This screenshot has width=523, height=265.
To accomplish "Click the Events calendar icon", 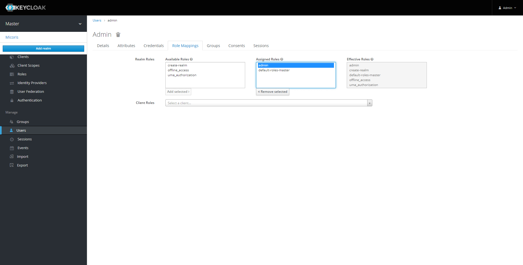I will coord(12,148).
